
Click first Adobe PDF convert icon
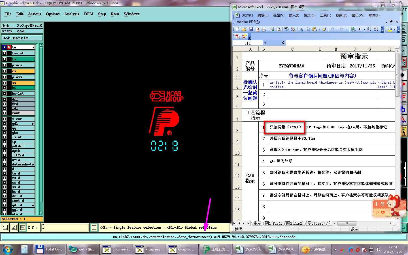click(237, 37)
